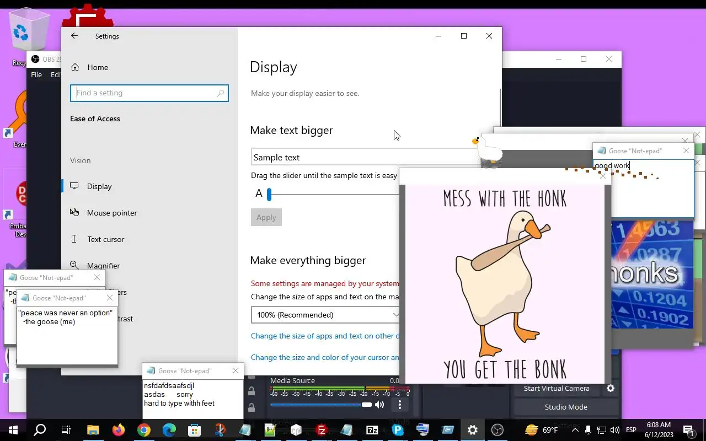
Task: Open the 100% (Recommended) scale dropdown
Action: tap(325, 315)
